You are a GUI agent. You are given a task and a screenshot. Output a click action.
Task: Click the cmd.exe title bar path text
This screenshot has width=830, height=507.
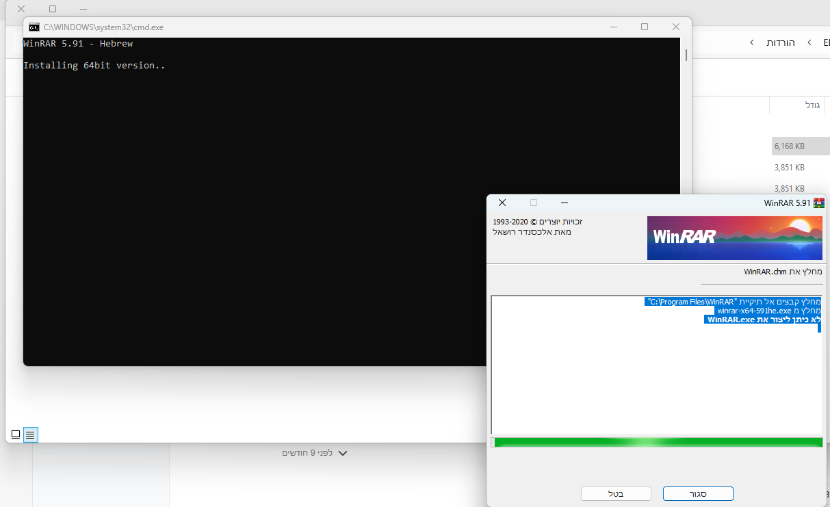[x=103, y=27]
